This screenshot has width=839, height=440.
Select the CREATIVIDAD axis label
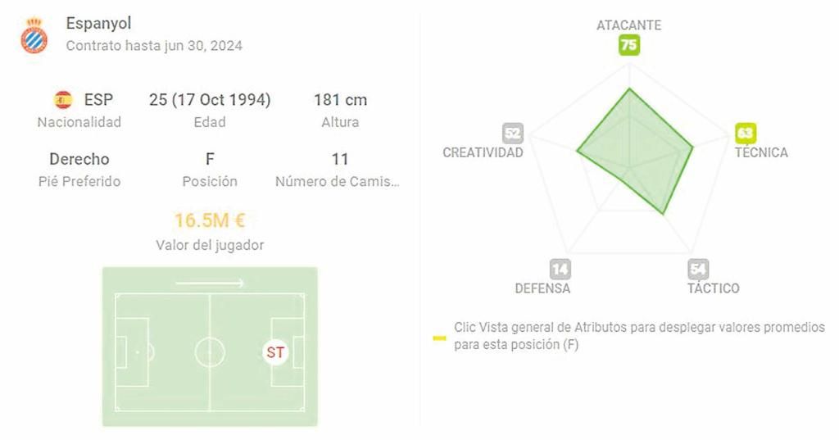tap(483, 153)
